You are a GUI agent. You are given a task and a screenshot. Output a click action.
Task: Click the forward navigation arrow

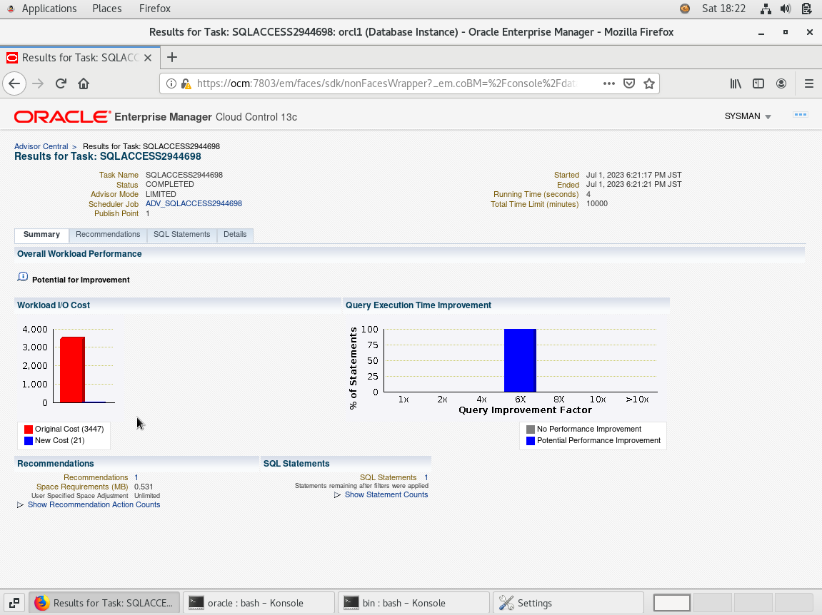tap(38, 83)
